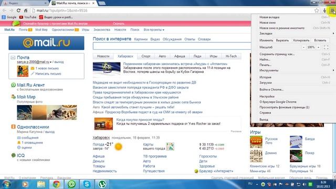The image size is (336, 189).
Task: Open Гороскопы link
Action: click(x=208, y=156)
